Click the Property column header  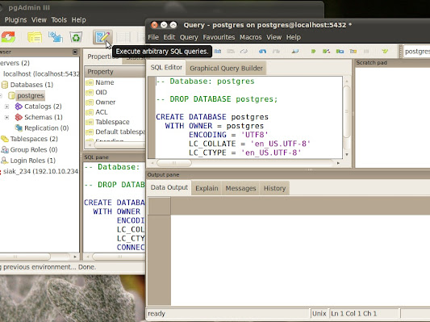coord(115,72)
